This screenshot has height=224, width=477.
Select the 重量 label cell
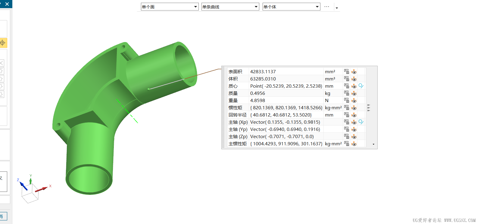point(233,100)
